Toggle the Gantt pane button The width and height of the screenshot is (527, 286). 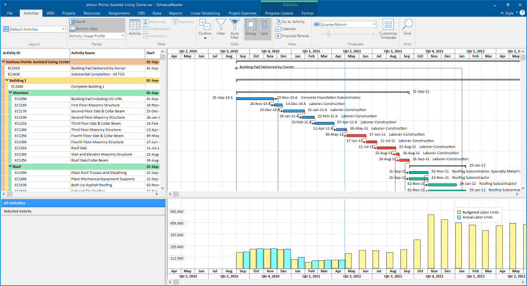78,21
